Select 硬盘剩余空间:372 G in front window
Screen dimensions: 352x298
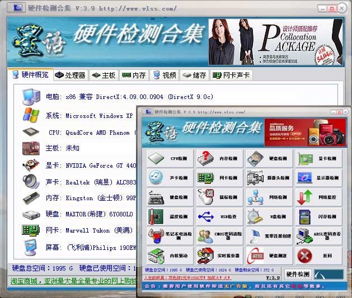pos(255,270)
